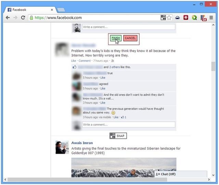Like the post about today's kids

click(74, 61)
